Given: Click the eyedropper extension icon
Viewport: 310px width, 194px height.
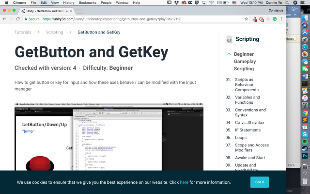Looking at the screenshot, I should point(255,19).
